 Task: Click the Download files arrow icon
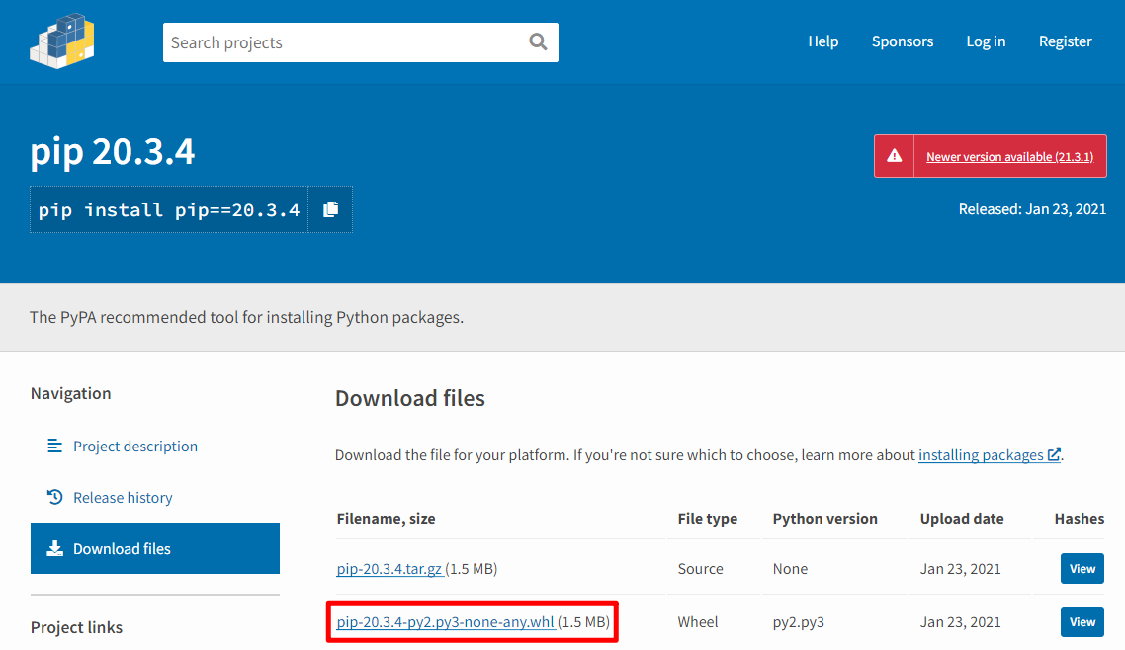[54, 548]
